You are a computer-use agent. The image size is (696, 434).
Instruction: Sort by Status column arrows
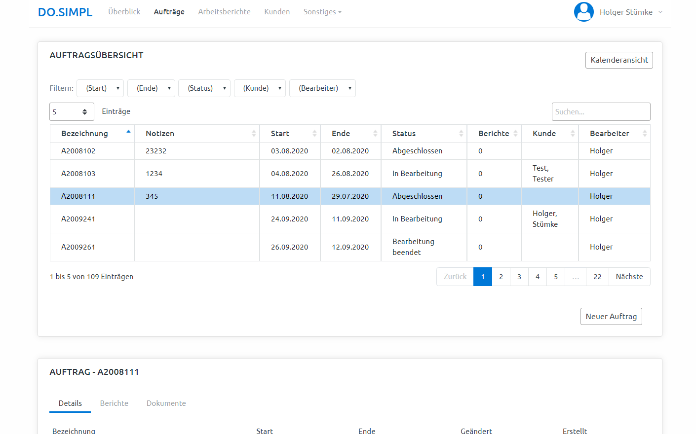461,134
